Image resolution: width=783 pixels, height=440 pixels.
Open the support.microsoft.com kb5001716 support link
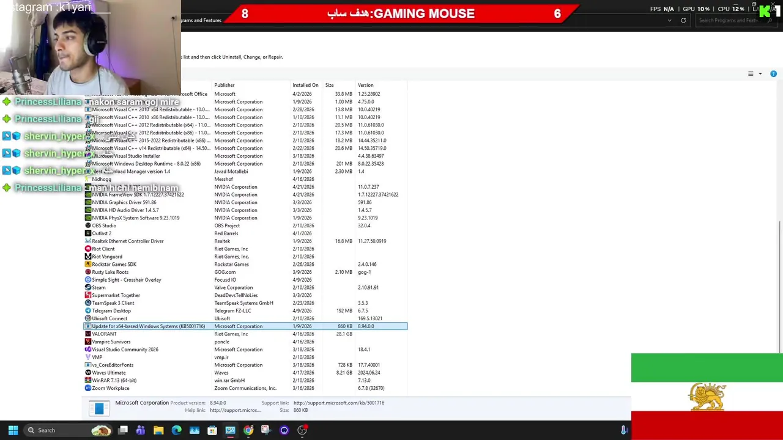pos(339,403)
